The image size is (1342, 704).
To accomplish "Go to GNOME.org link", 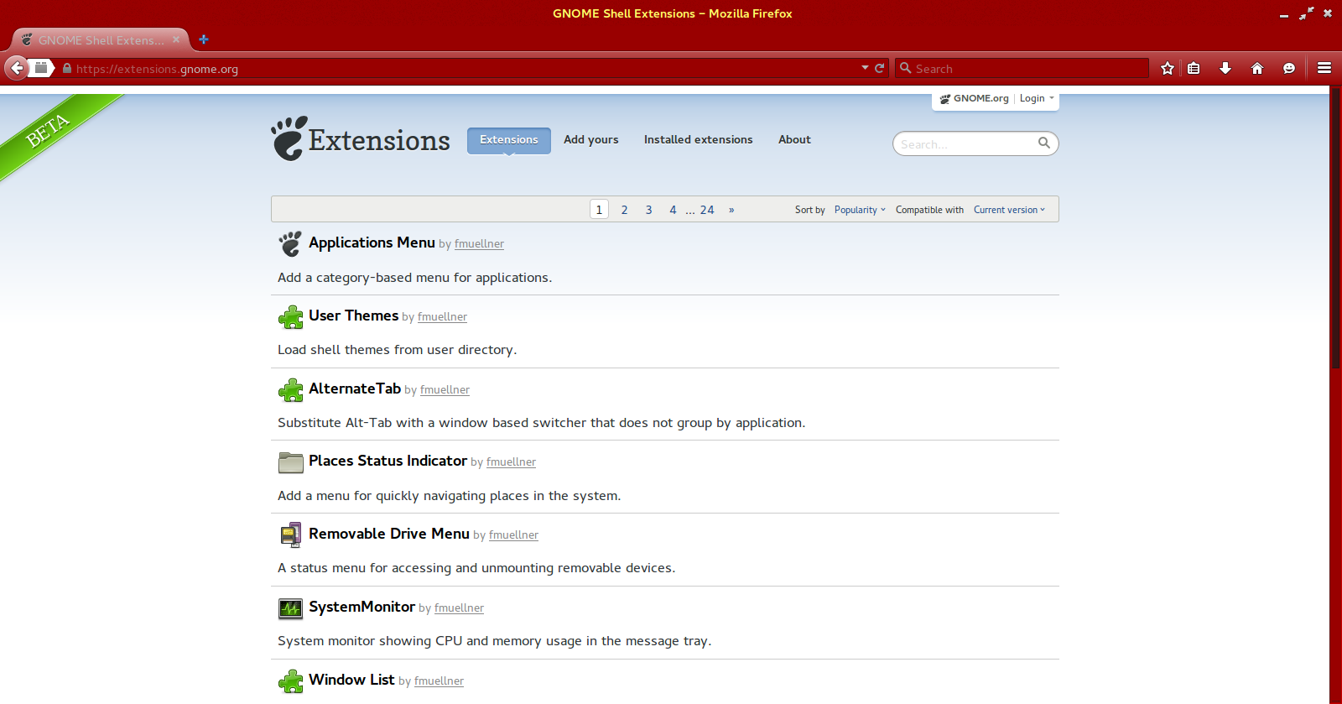I will [x=975, y=98].
